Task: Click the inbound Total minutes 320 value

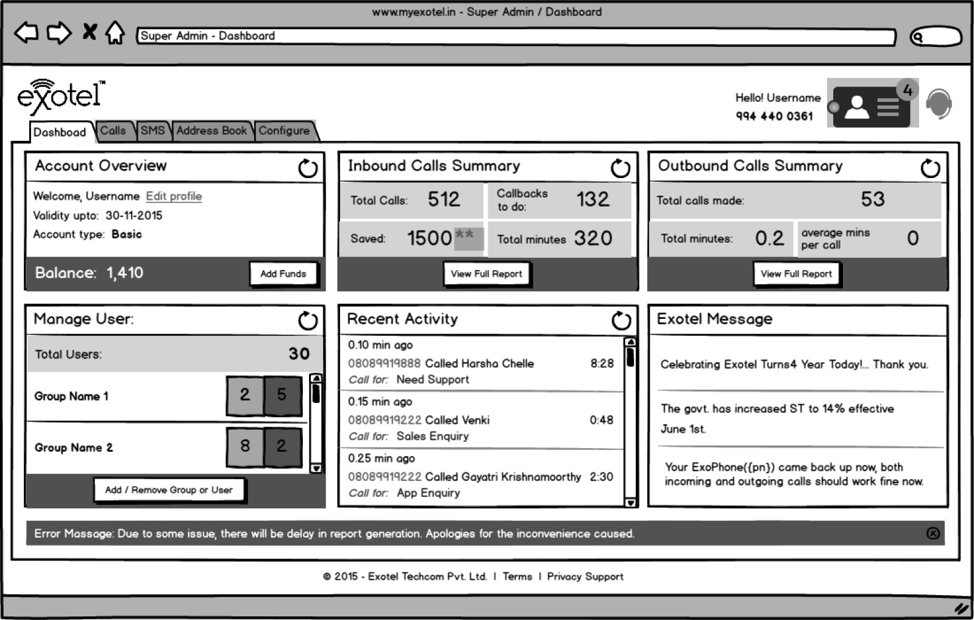Action: (593, 238)
